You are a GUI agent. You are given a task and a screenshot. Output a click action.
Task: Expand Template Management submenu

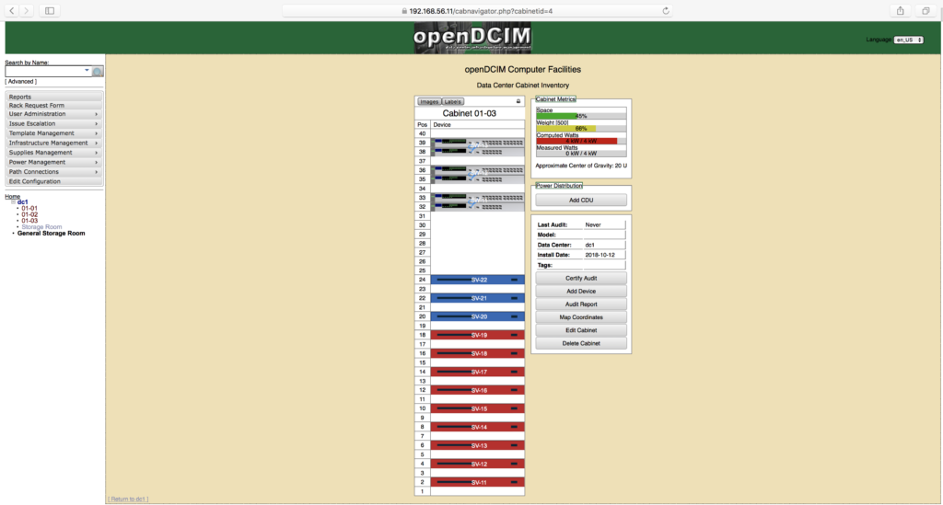tap(53, 133)
